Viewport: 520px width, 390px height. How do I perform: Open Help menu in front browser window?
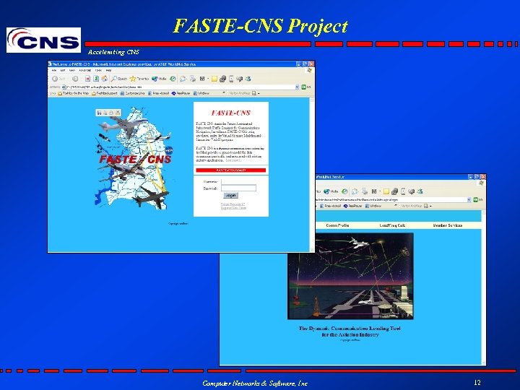click(x=109, y=70)
